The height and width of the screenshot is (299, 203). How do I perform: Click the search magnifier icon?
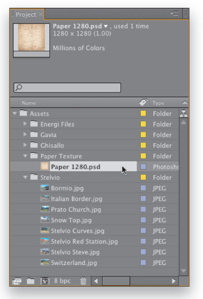(x=19, y=88)
